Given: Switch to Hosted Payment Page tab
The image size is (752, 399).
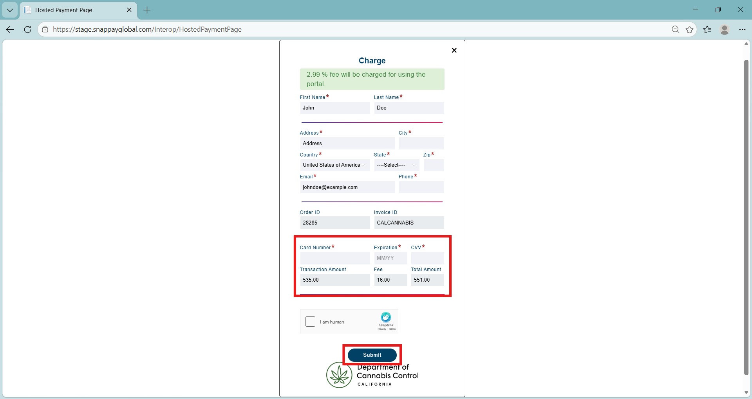Looking at the screenshot, I should (78, 10).
